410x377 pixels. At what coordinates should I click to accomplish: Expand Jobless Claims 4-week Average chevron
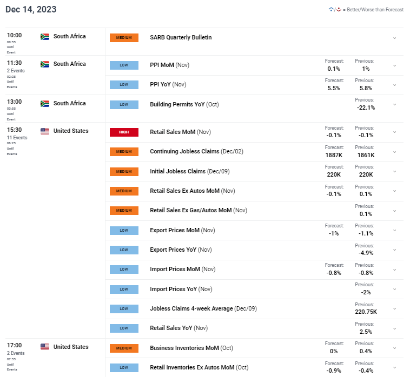[x=394, y=309]
